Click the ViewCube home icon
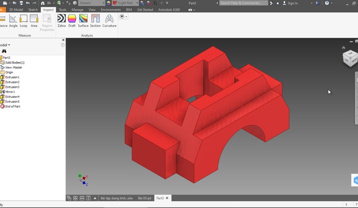Screen dimensions: 358x208 [x=344, y=47]
